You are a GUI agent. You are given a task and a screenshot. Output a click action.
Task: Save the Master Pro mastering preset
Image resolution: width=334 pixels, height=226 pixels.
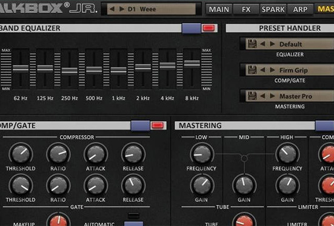(x=252, y=96)
